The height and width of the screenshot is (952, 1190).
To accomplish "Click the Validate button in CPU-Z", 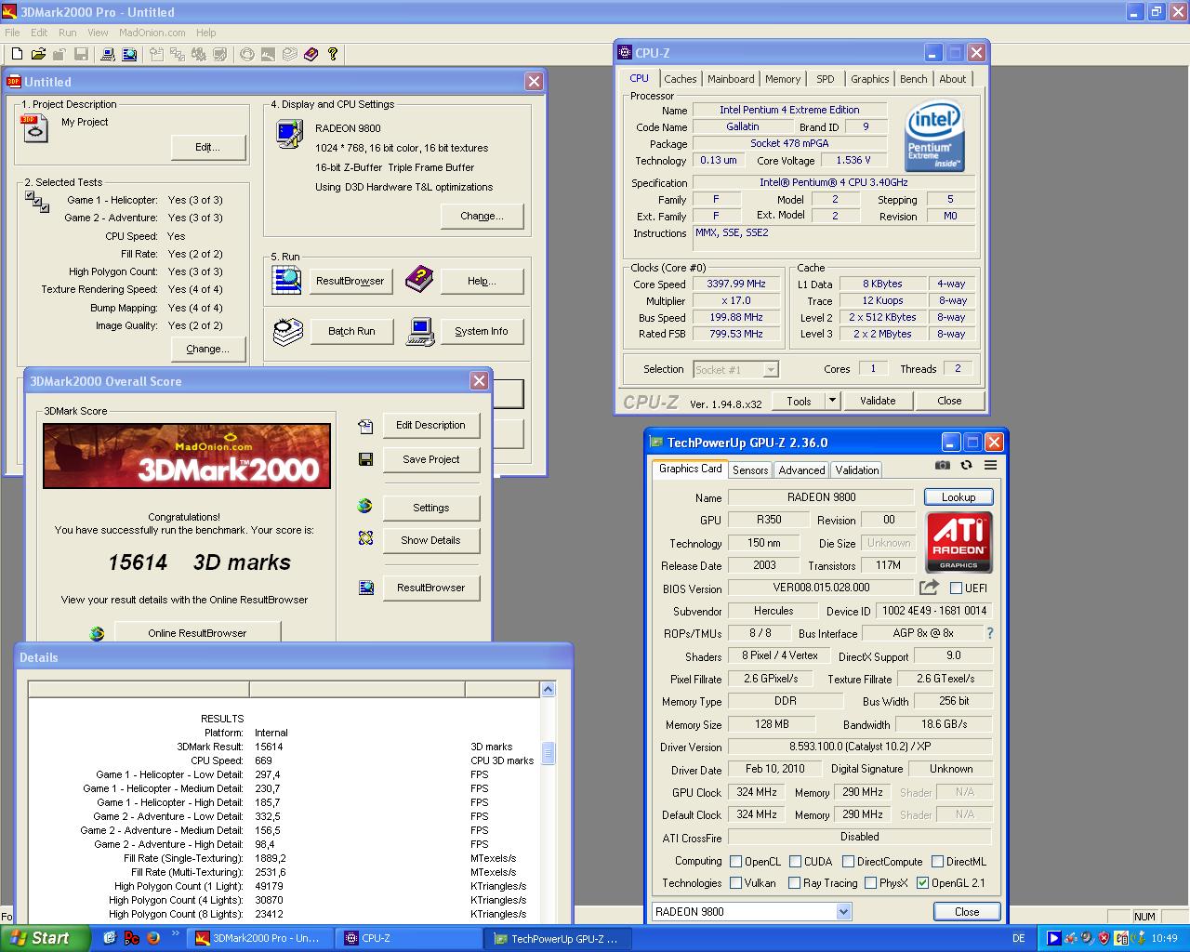I will coord(878,401).
